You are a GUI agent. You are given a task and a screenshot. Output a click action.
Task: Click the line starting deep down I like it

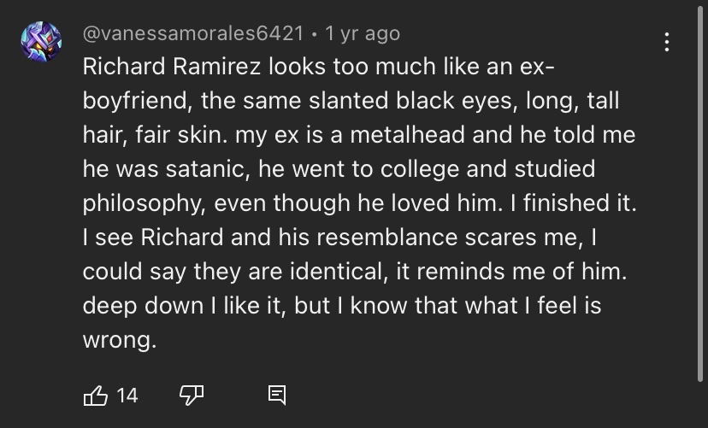(x=342, y=305)
